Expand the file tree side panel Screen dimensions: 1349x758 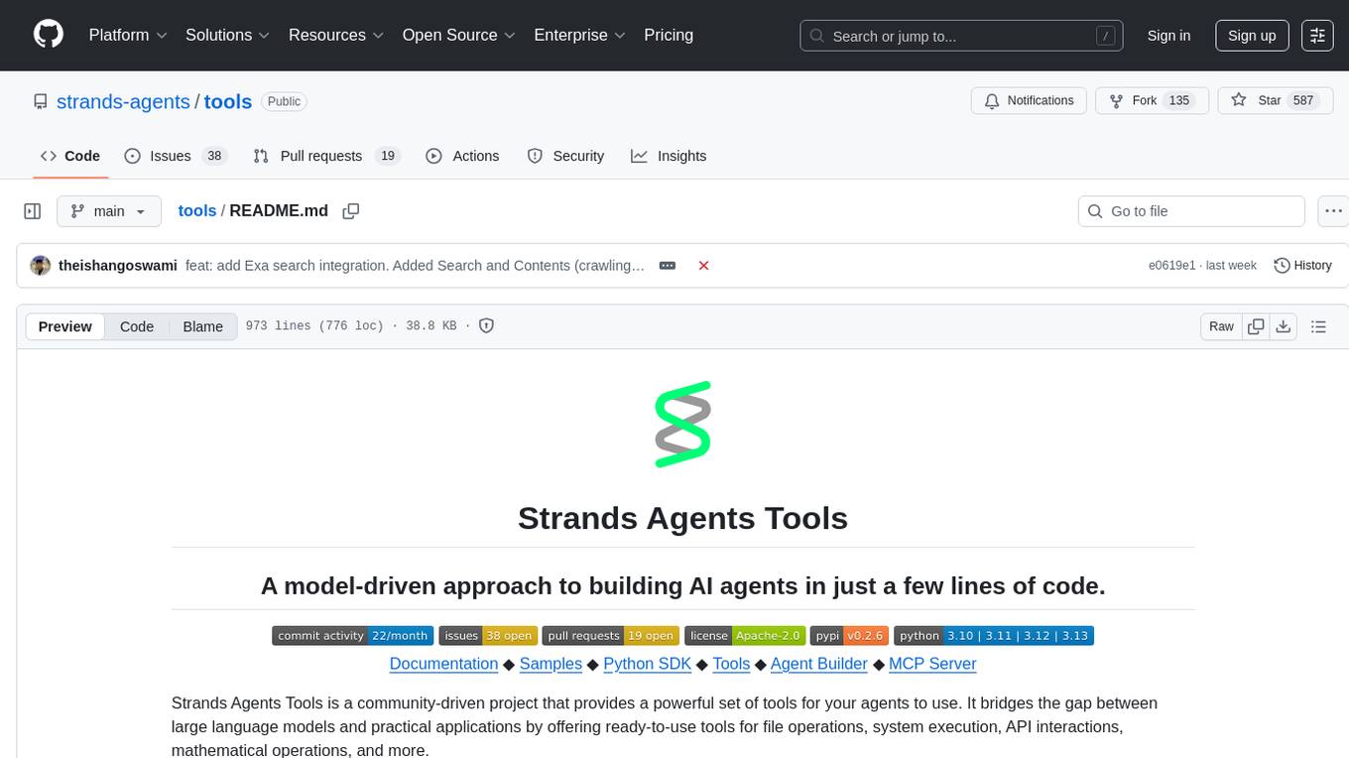click(33, 211)
